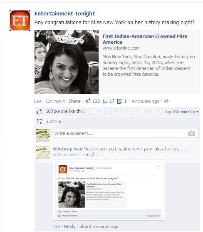
Task: Click thumbs-up icon next to people like this
Action: 39,111
